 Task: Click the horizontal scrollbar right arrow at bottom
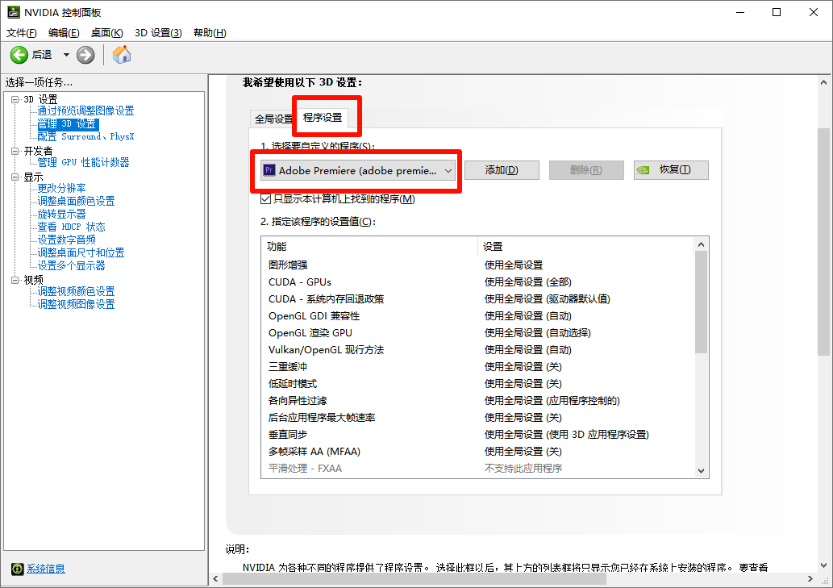810,579
